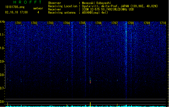Click the 1705 time marker
This screenshot has height=107, width=169.
82,23
